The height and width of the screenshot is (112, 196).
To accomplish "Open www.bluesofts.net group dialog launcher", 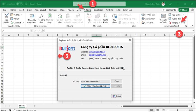I will pyautogui.click(x=186, y=26).
